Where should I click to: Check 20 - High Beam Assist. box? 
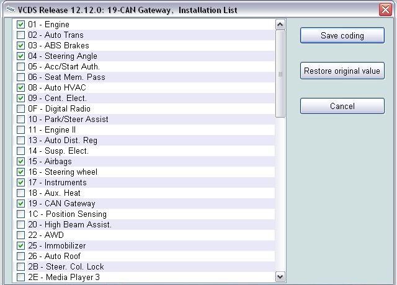tap(20, 224)
